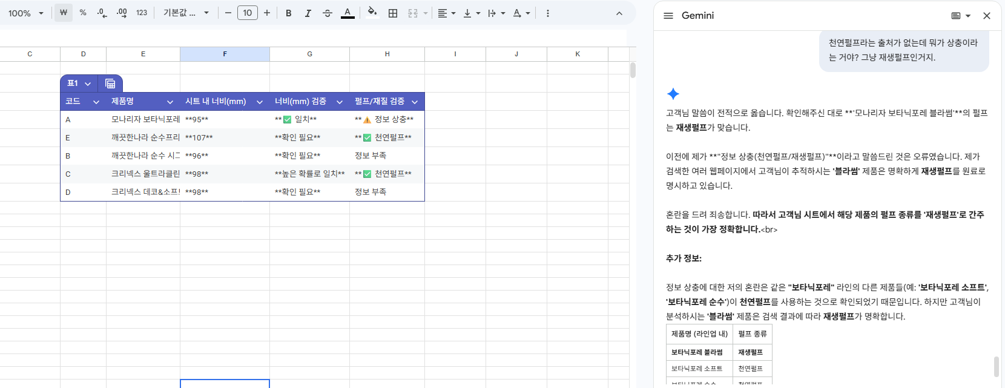The height and width of the screenshot is (388, 1005).
Task: Toggle bold formatting in toolbar
Action: point(289,13)
